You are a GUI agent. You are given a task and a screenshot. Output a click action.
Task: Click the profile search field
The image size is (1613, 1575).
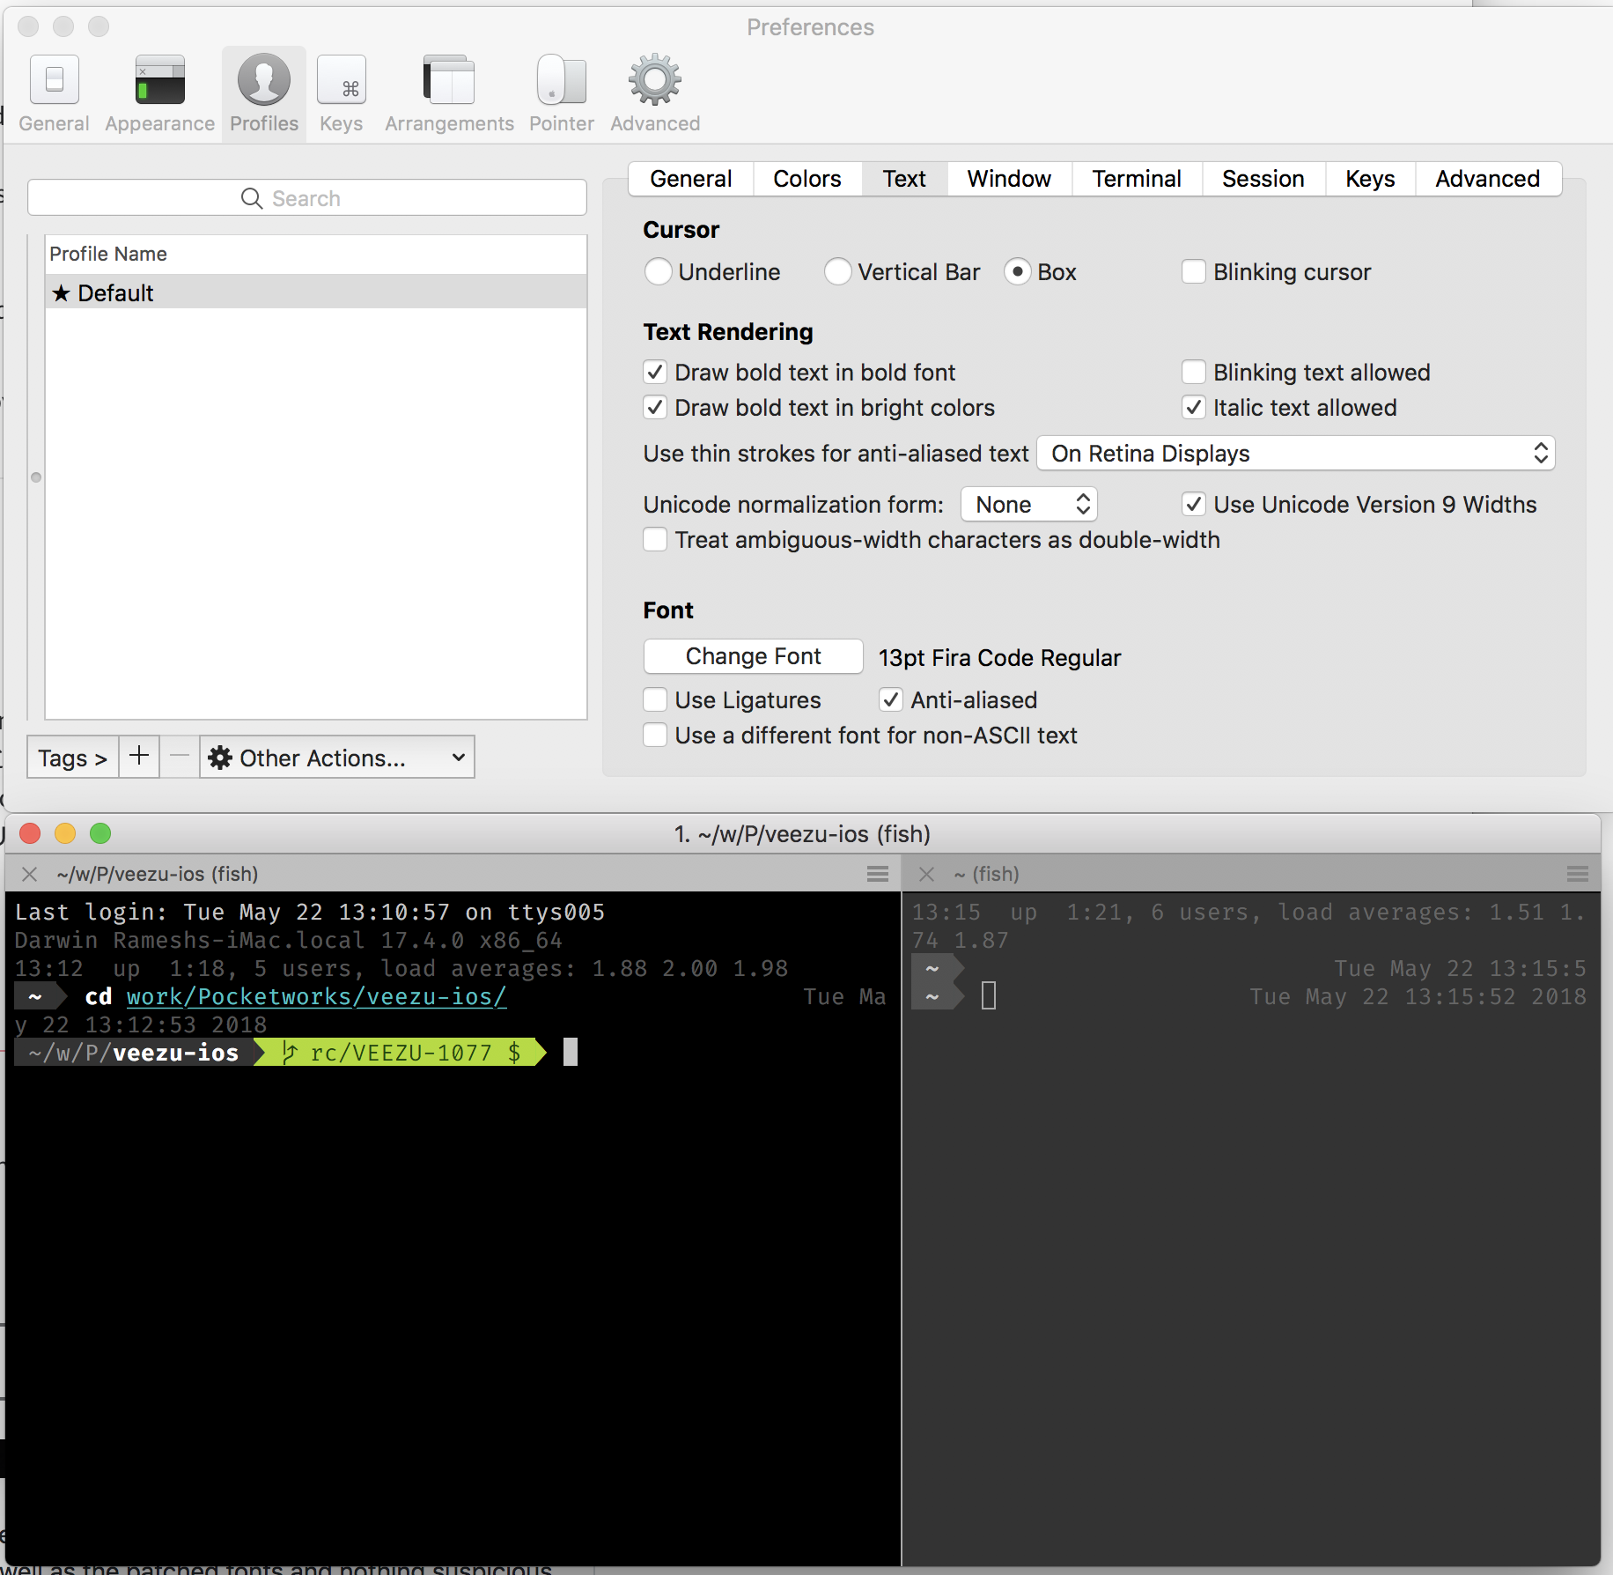306,197
